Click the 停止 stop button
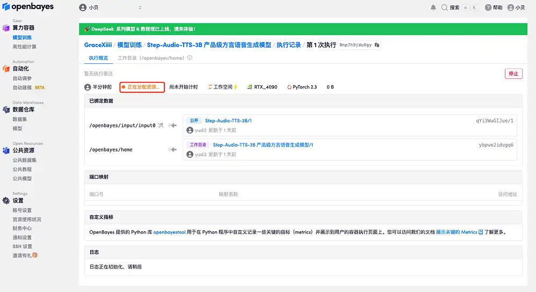536x292 pixels. pyautogui.click(x=513, y=74)
